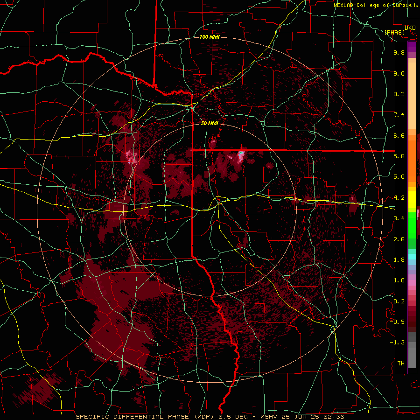The height and width of the screenshot is (420, 420).
Task: Click the orange band of the color bar
Action: pyautogui.click(x=412, y=161)
